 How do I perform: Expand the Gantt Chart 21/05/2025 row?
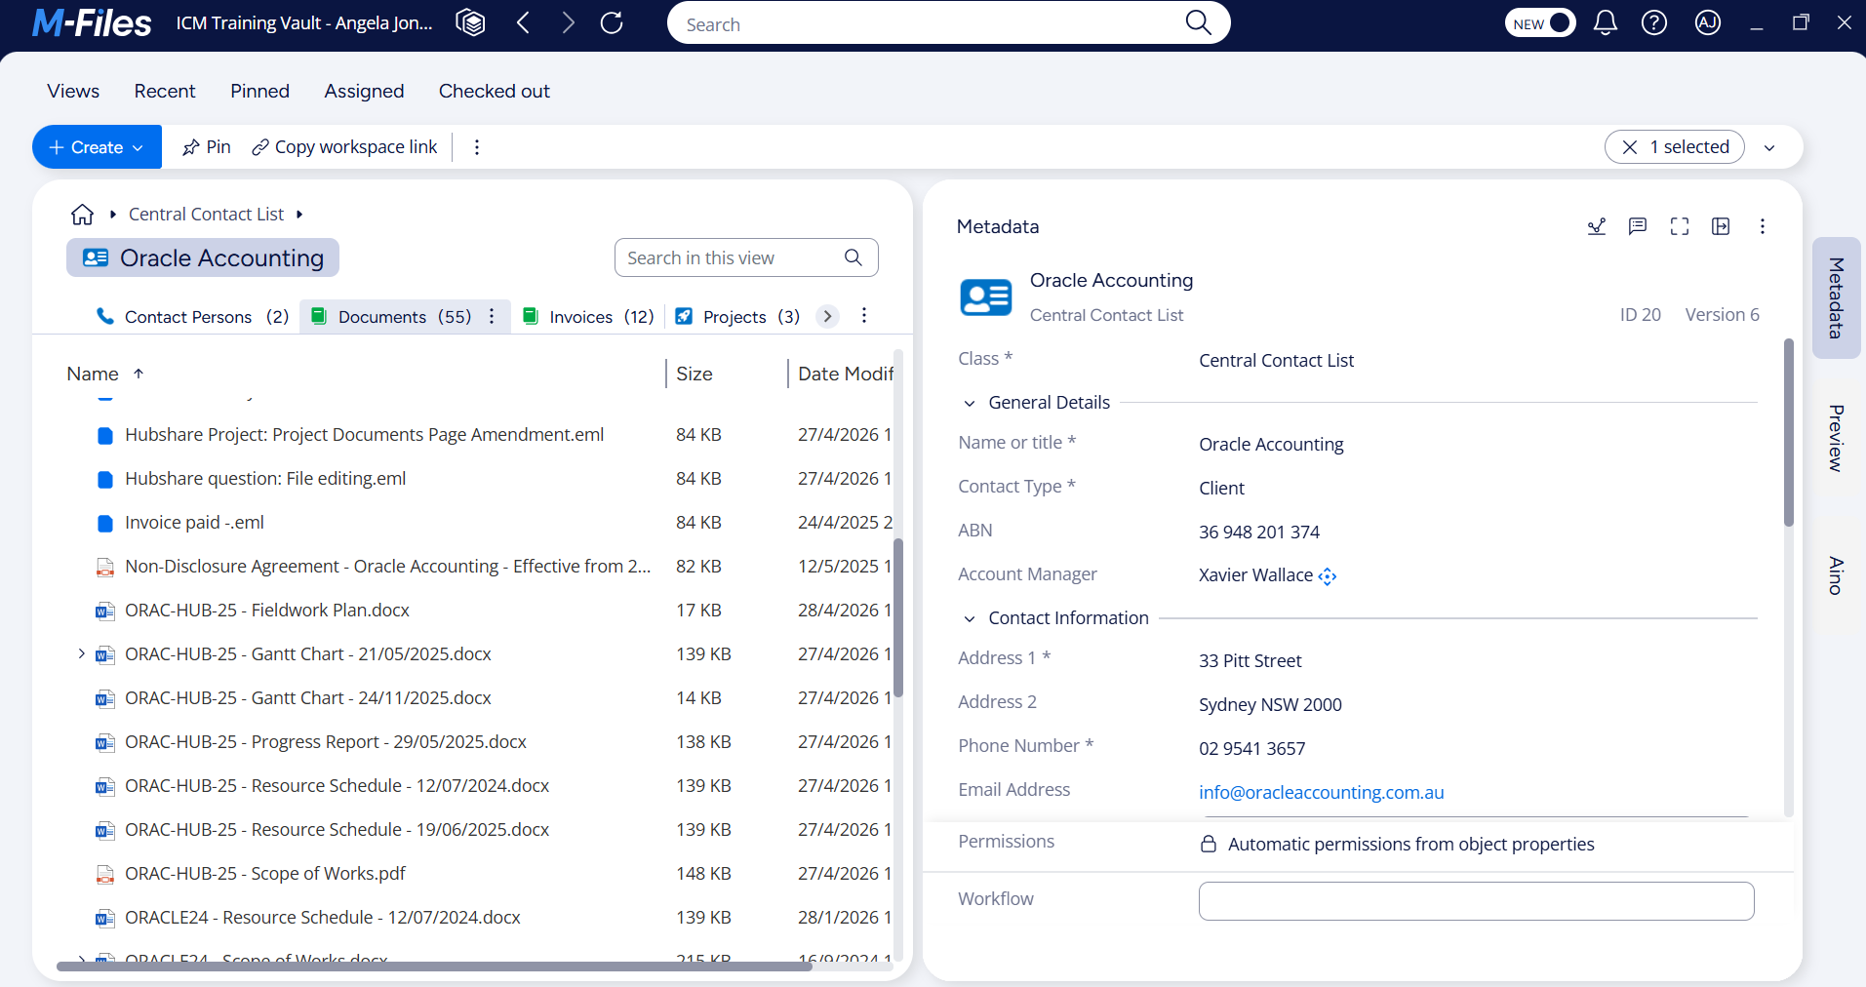coord(81,653)
